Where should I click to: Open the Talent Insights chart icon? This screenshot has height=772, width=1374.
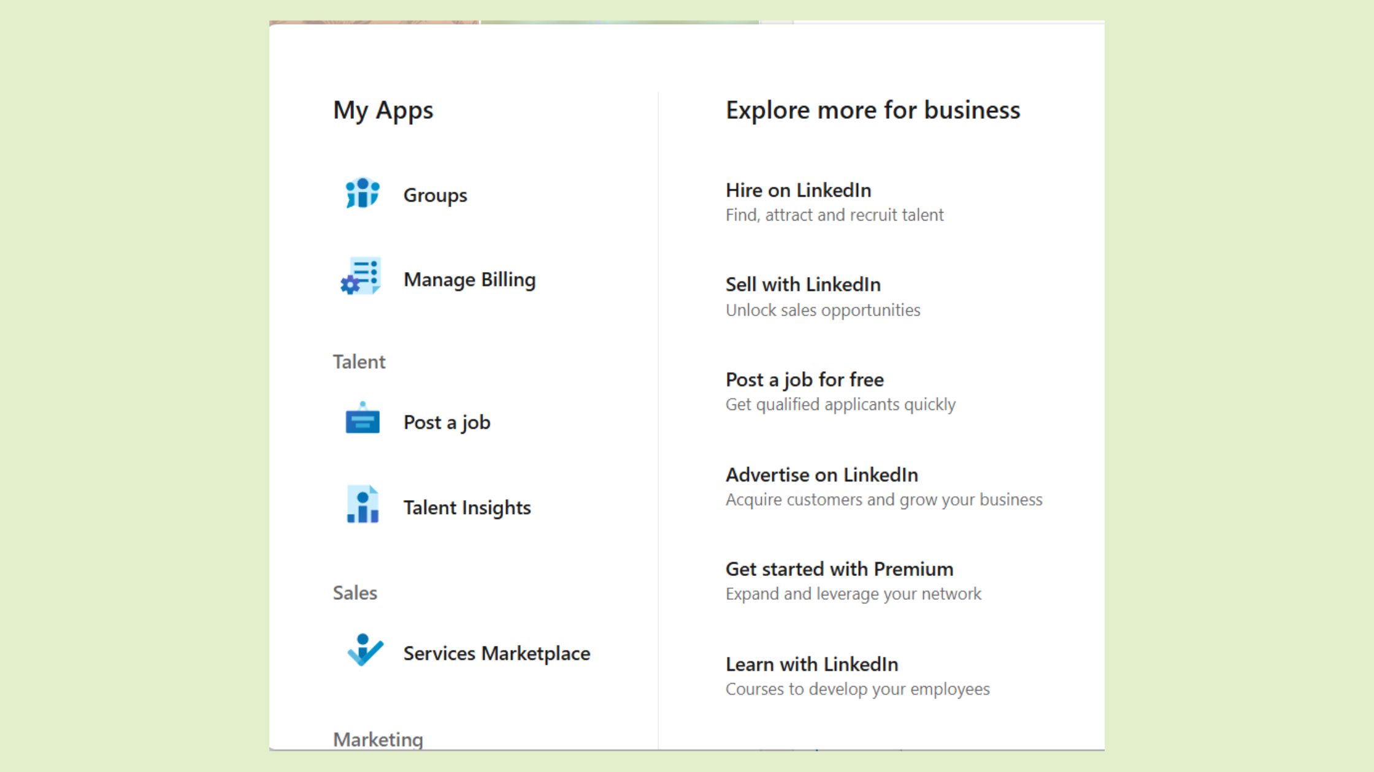pyautogui.click(x=363, y=504)
